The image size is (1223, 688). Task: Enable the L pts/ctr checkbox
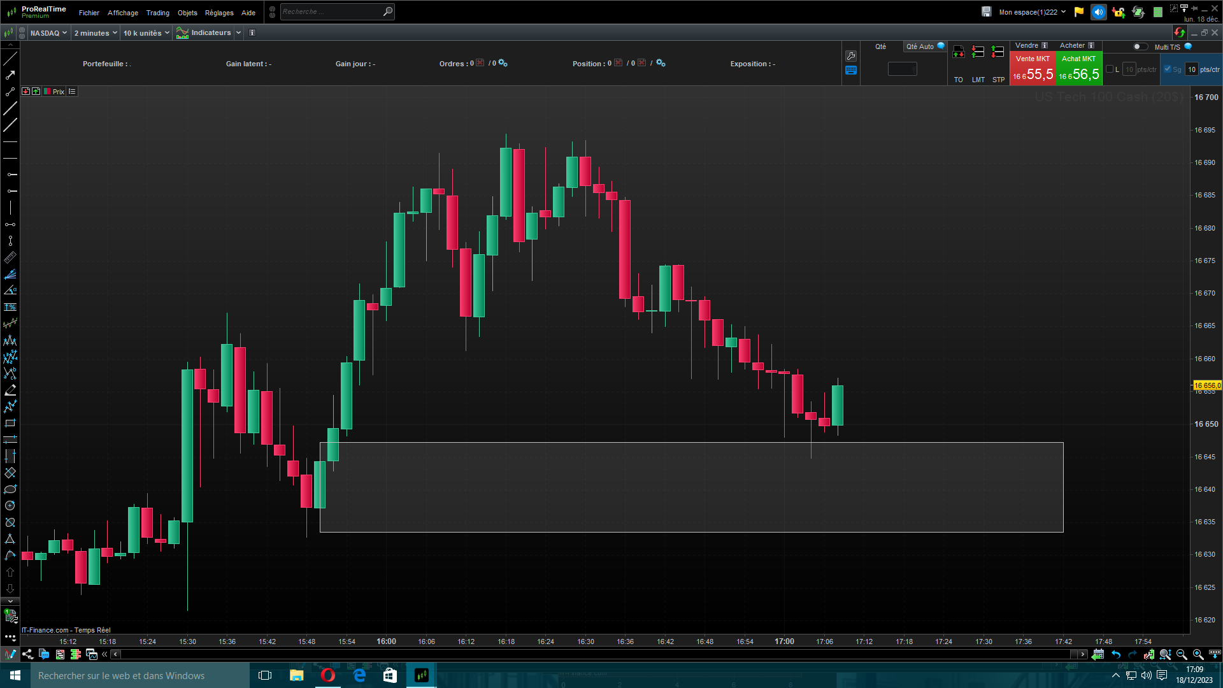pos(1110,69)
